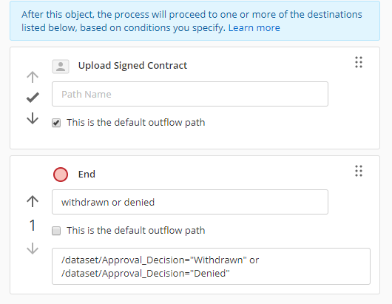Click the user task person icon
This screenshot has width=392, height=304.
tap(61, 67)
